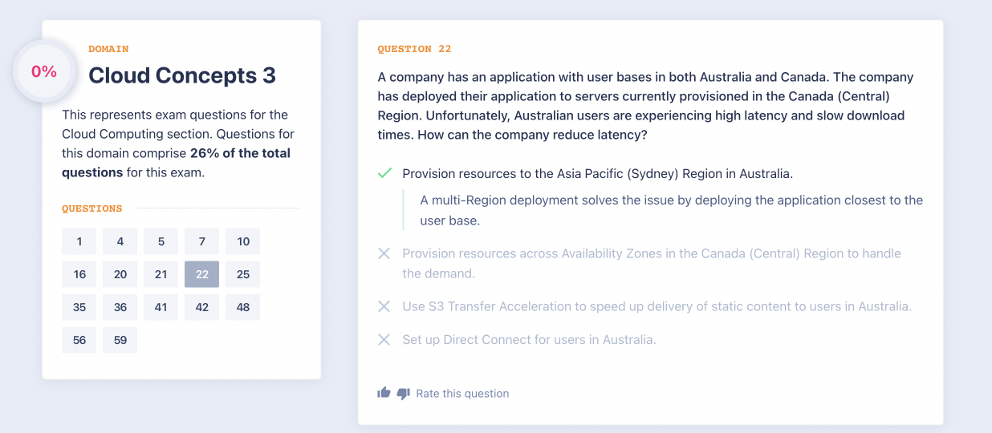The image size is (992, 433).
Task: Click the thumbs up icon
Action: [x=384, y=393]
